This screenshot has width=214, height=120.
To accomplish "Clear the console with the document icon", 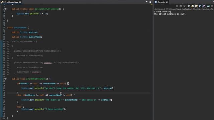I will point(189,6).
